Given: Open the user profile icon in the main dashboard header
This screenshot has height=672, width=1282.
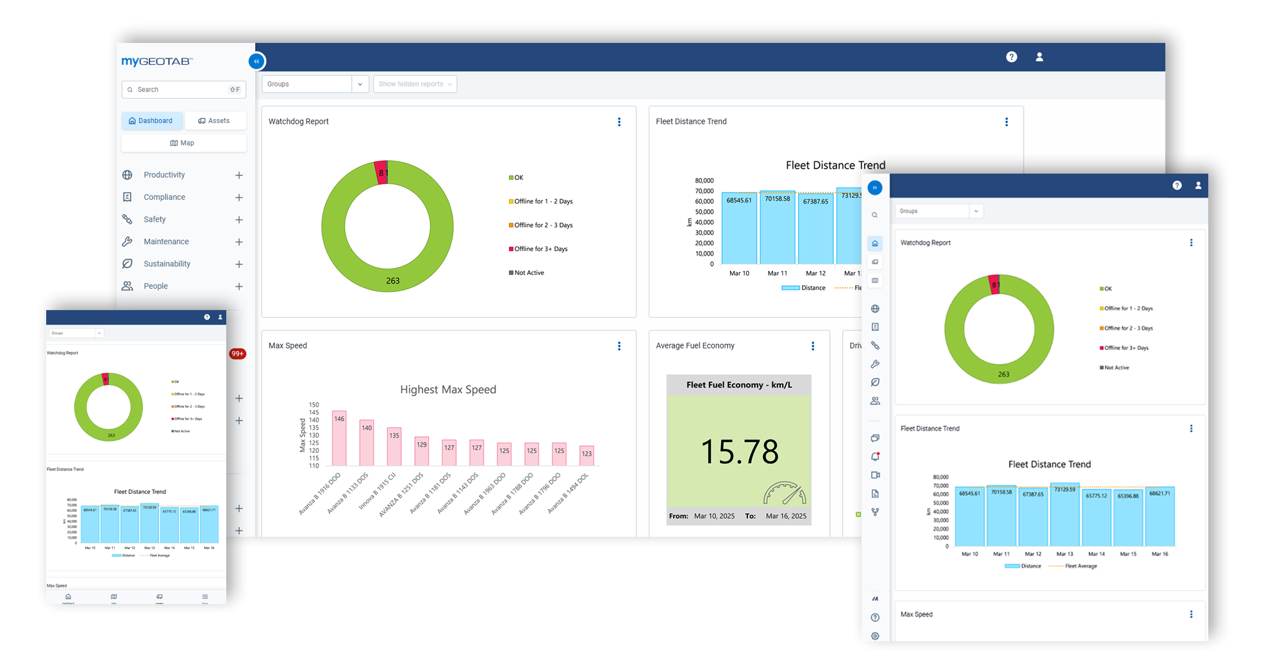Looking at the screenshot, I should click(1039, 57).
